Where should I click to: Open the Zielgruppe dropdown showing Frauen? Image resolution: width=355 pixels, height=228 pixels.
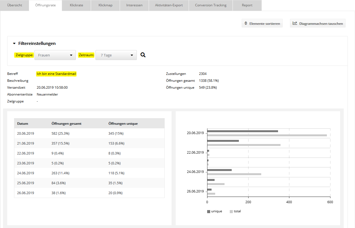pyautogui.click(x=55, y=55)
